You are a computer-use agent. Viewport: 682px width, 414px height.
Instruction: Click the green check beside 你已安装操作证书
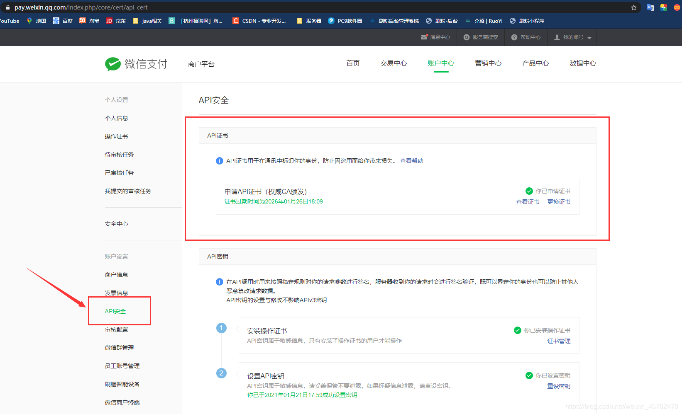[x=518, y=330]
